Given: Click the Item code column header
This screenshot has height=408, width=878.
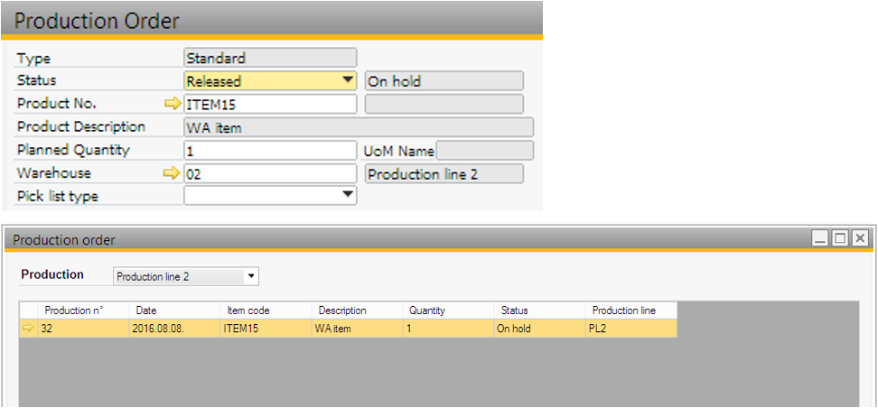Looking at the screenshot, I should click(266, 311).
